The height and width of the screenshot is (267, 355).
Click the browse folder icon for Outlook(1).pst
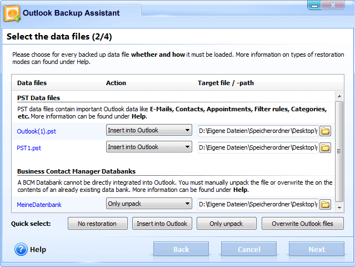pyautogui.click(x=325, y=131)
